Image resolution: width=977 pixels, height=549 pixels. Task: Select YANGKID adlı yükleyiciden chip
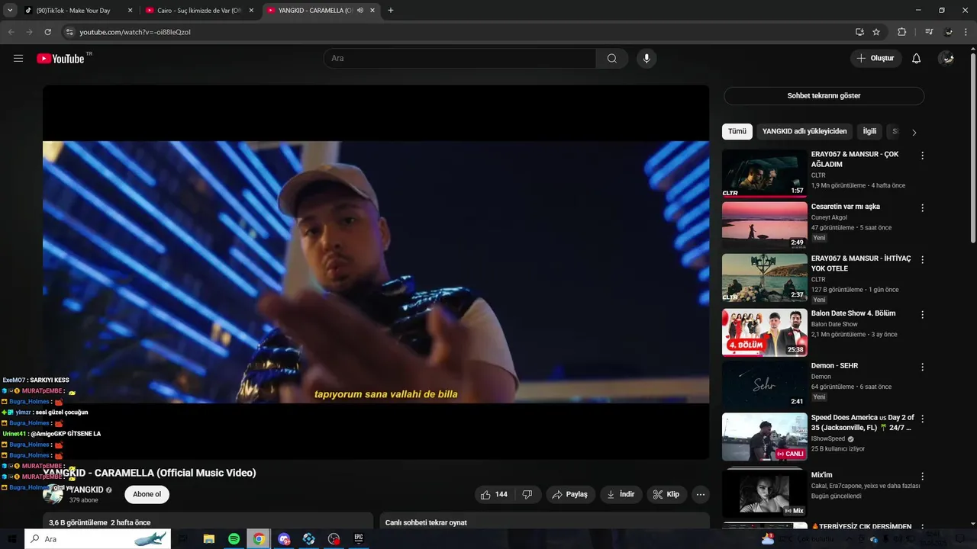click(804, 131)
